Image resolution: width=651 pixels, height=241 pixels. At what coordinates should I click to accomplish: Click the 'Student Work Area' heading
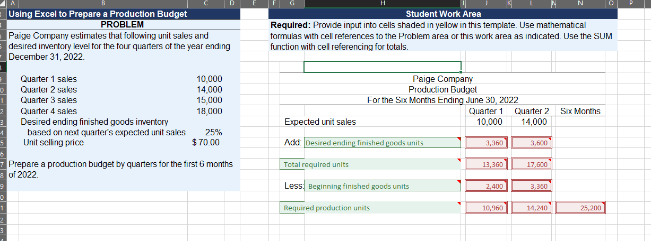tap(444, 14)
